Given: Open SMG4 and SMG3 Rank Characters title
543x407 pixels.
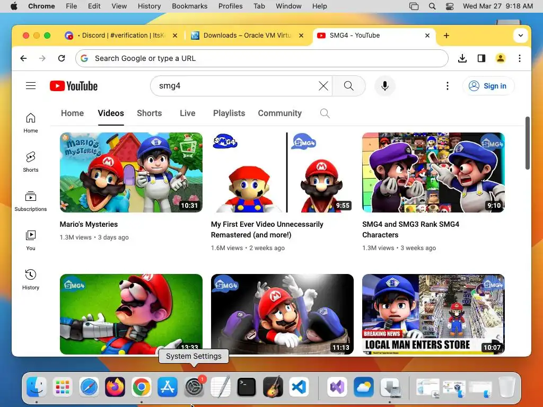Looking at the screenshot, I should point(411,229).
